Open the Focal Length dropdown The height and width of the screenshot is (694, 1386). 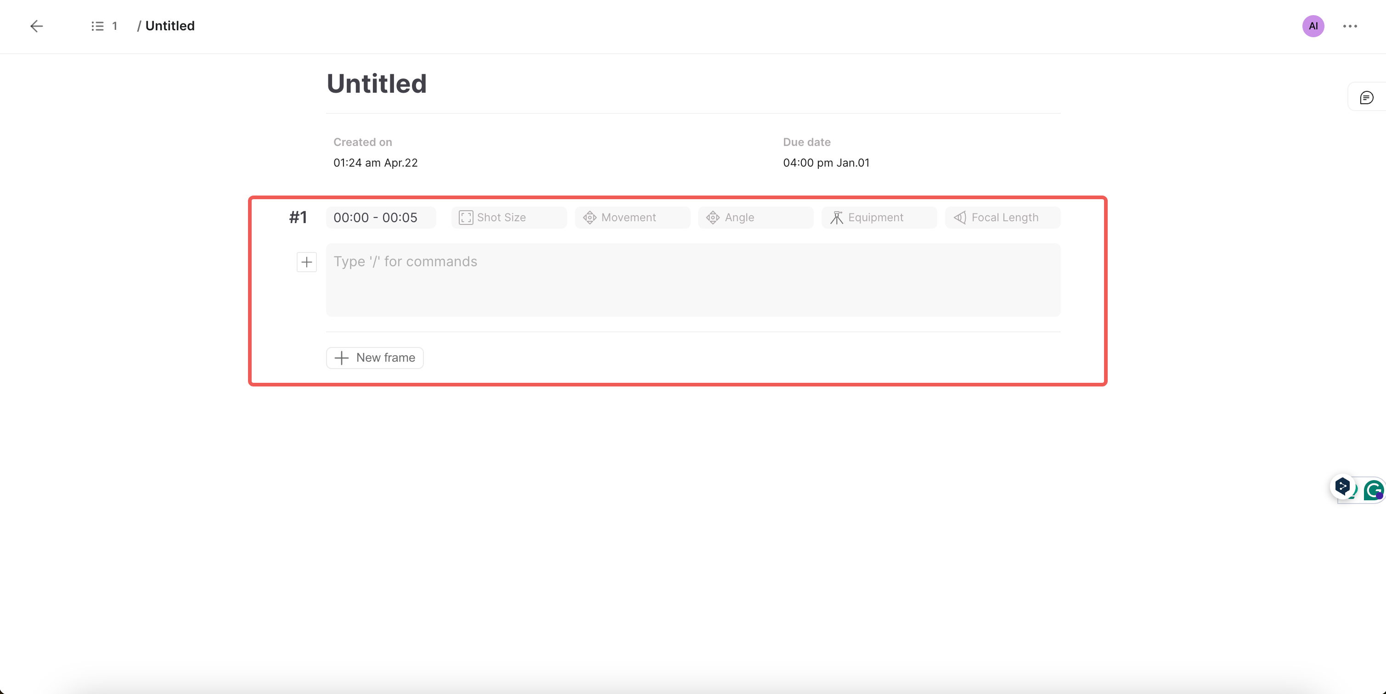(1003, 217)
